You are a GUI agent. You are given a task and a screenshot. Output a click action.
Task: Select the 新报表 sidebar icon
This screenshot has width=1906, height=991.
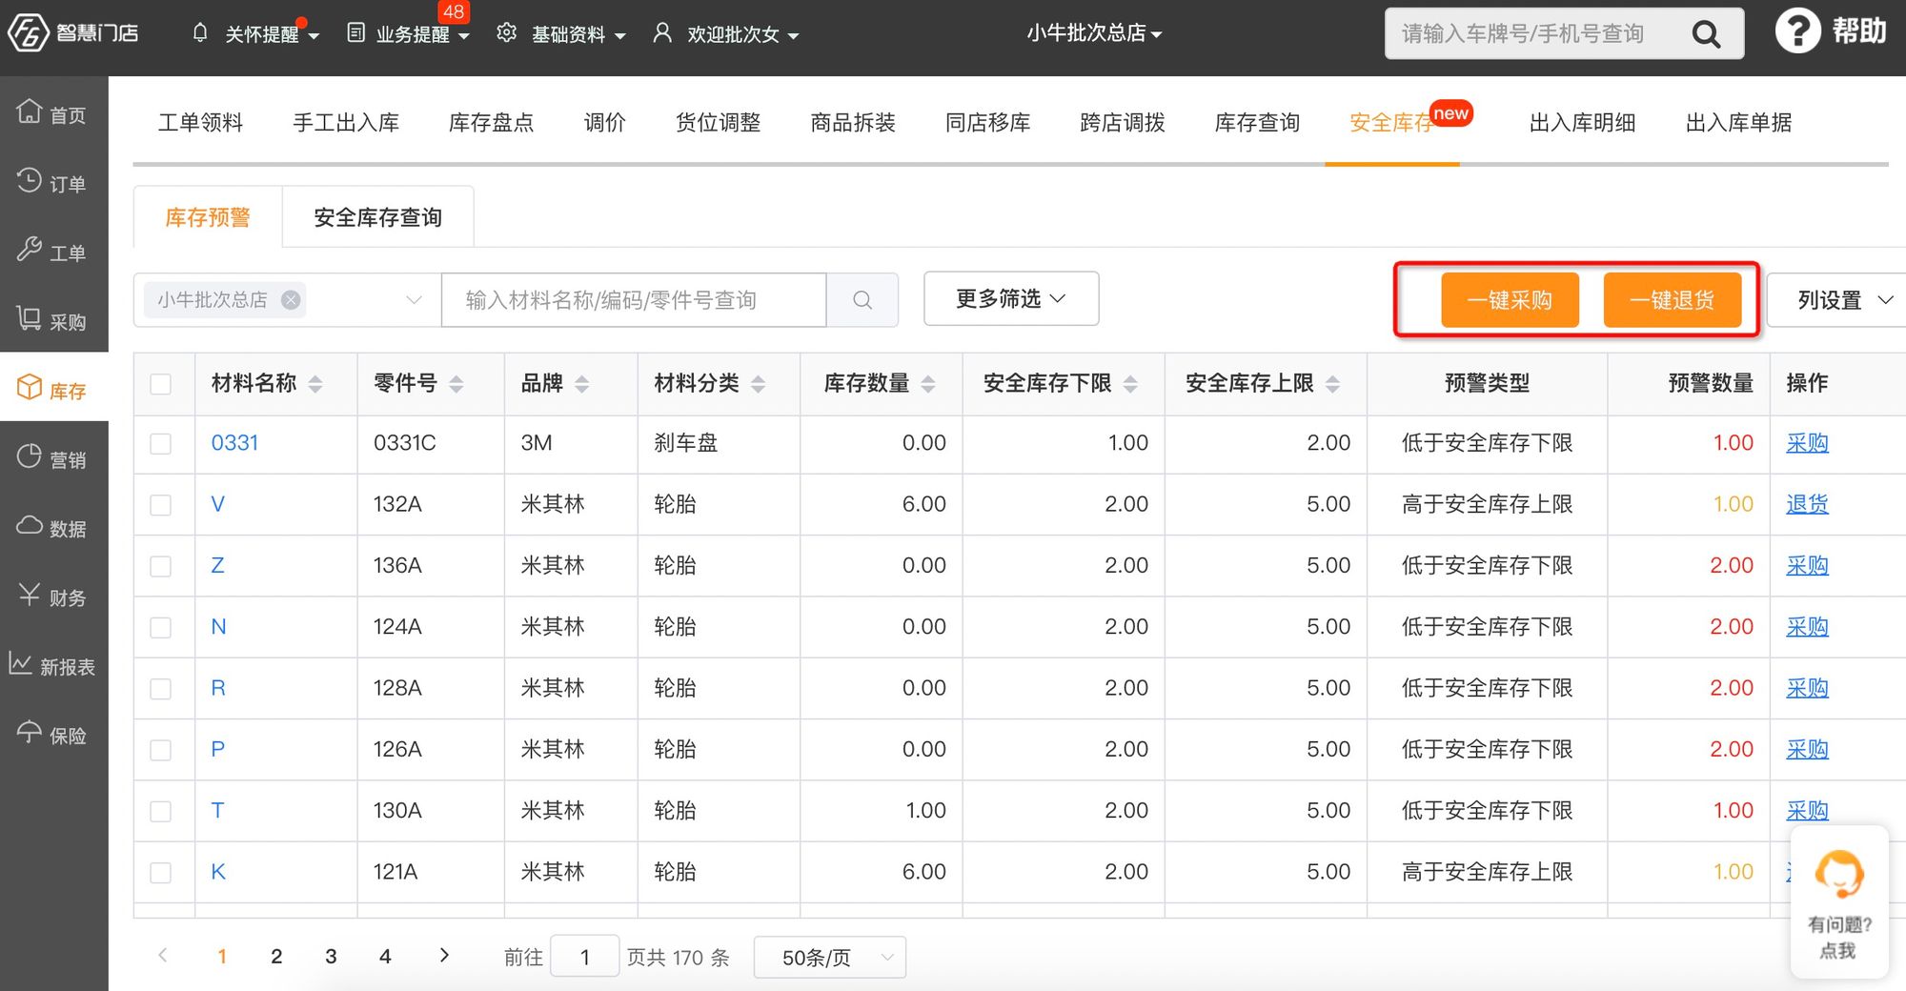[x=53, y=665]
